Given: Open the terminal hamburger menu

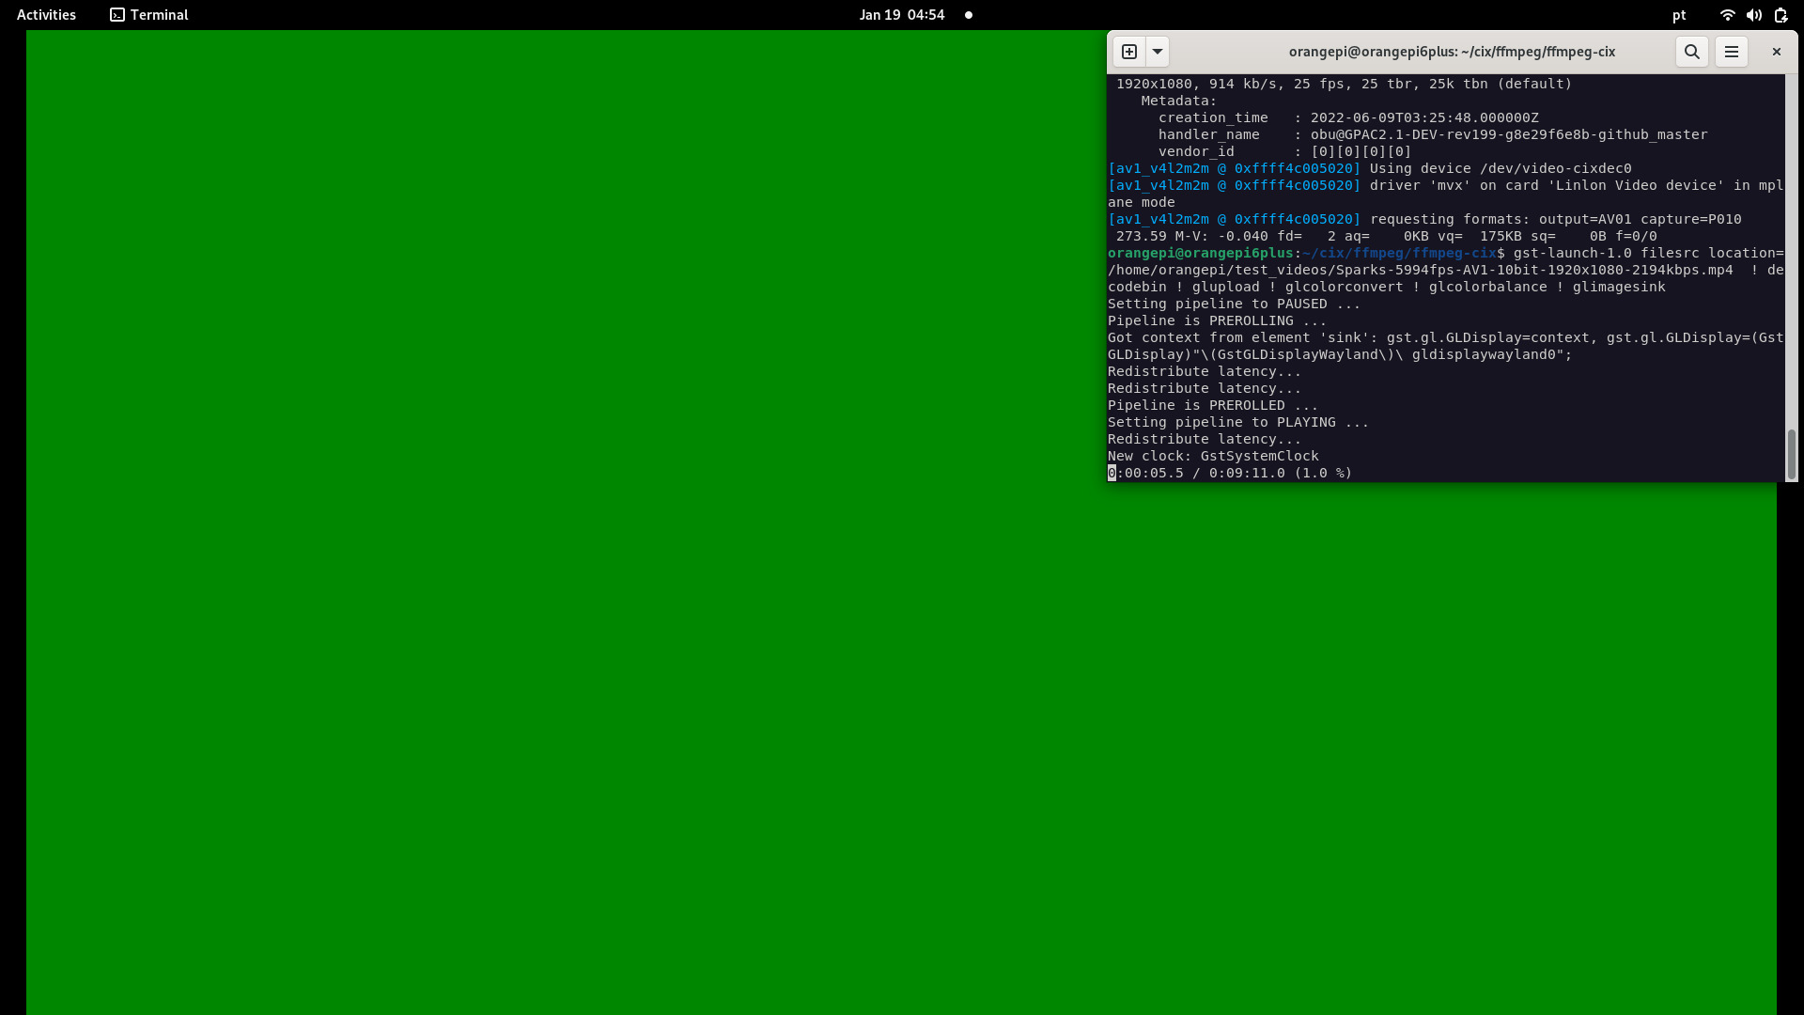Looking at the screenshot, I should point(1732,52).
